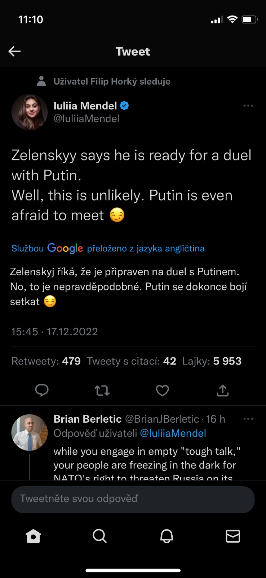Tap the reply speech bubble icon
Viewport: 266px width, 578px height.
point(42,390)
